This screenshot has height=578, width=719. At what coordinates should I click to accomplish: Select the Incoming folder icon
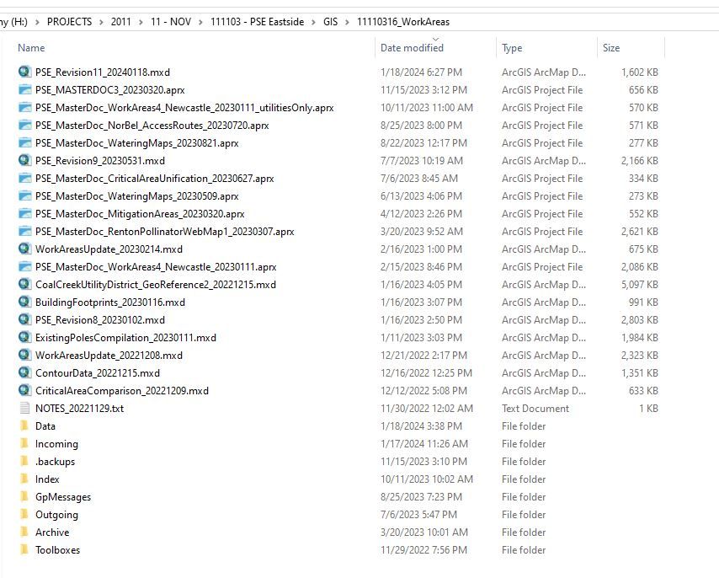[24, 443]
